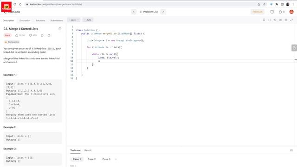Image resolution: width=297 pixels, height=167 pixels.
Task: Bookmark this page with the star icon
Action: pyautogui.click(x=264, y=4)
